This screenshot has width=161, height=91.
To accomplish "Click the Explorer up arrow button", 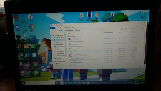I will click(59, 31).
